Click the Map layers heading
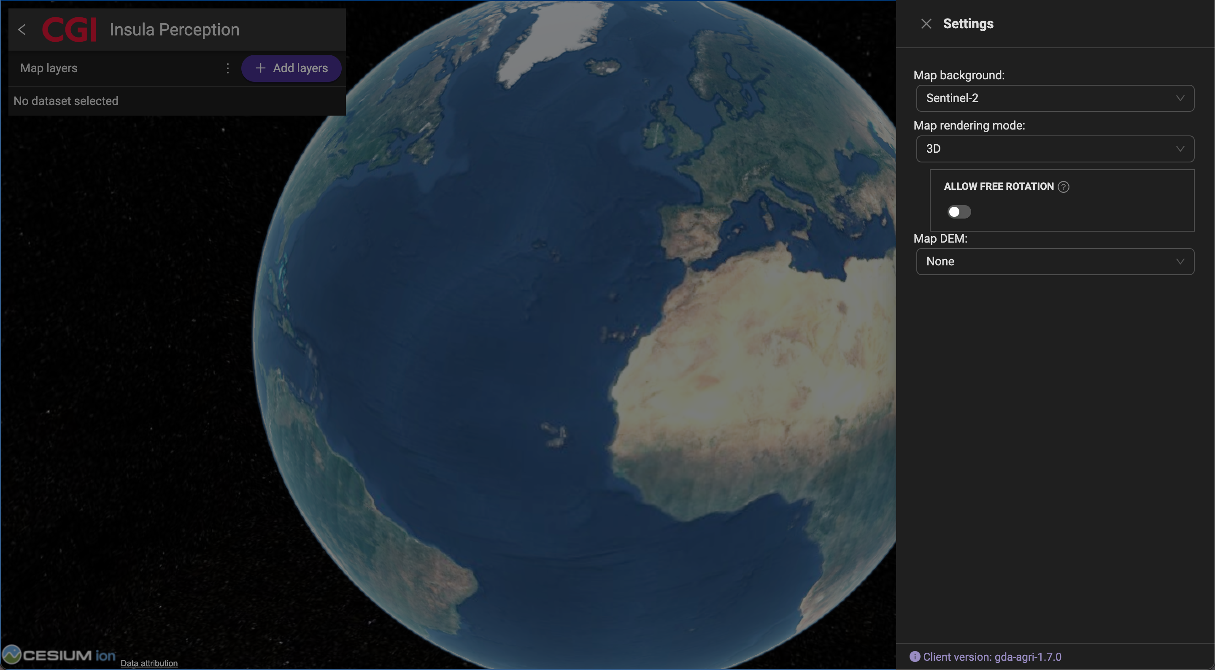1215x670 pixels. click(49, 68)
